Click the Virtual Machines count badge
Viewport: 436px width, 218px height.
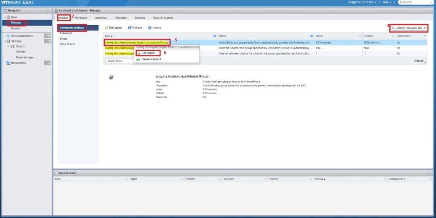click(48, 36)
